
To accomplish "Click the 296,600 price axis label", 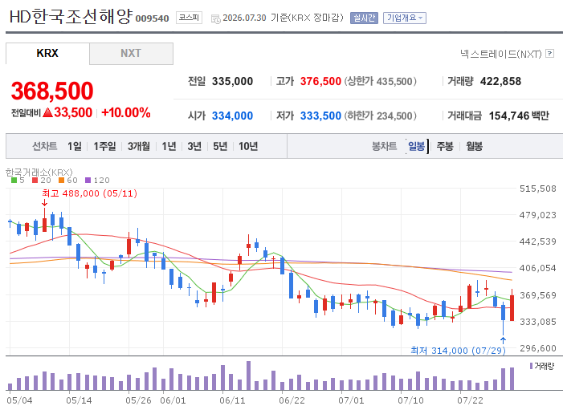I will pos(537,348).
